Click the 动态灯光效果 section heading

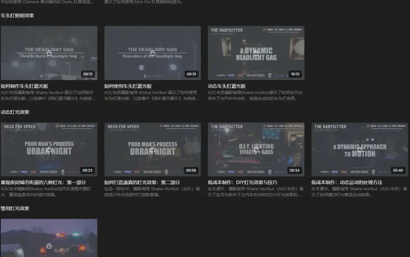coord(15,112)
